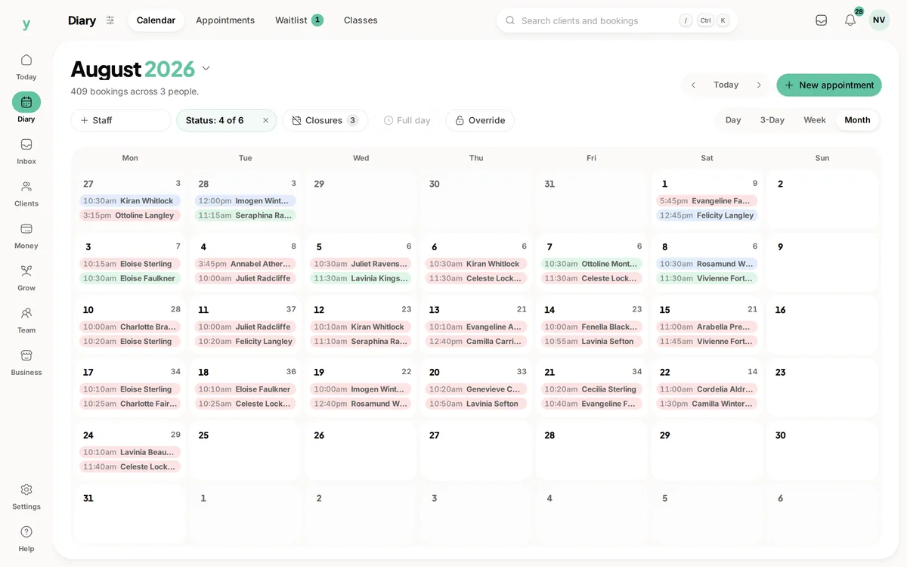Viewport: 907px width, 567px height.
Task: Open 10:10am Lavinia Beau… appointment
Action: (130, 452)
